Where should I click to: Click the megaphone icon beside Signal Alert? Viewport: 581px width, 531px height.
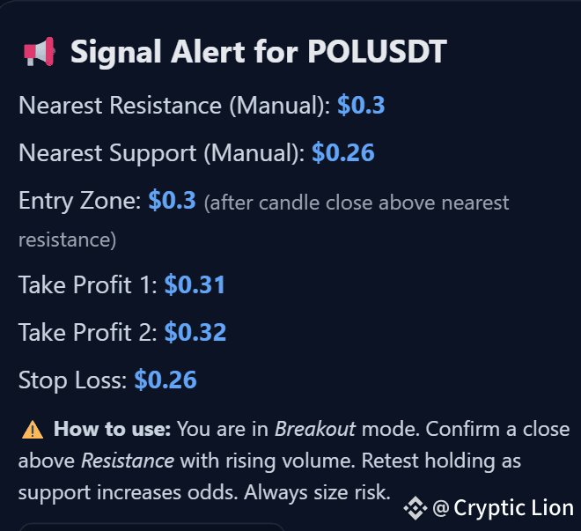point(40,51)
